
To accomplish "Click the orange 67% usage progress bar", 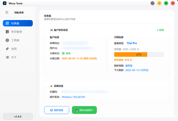I will pos(131,54).
